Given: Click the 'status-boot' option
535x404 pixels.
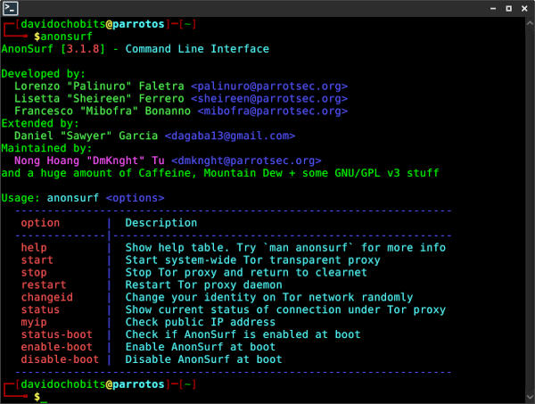Looking at the screenshot, I should 57,334.
